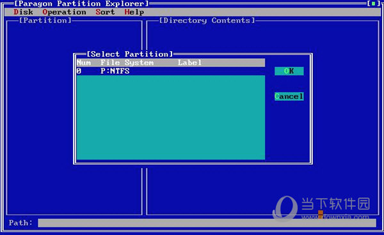Screen dimensions: 384x235
Task: Dismiss dialog with the Cancel button
Action: [289, 96]
